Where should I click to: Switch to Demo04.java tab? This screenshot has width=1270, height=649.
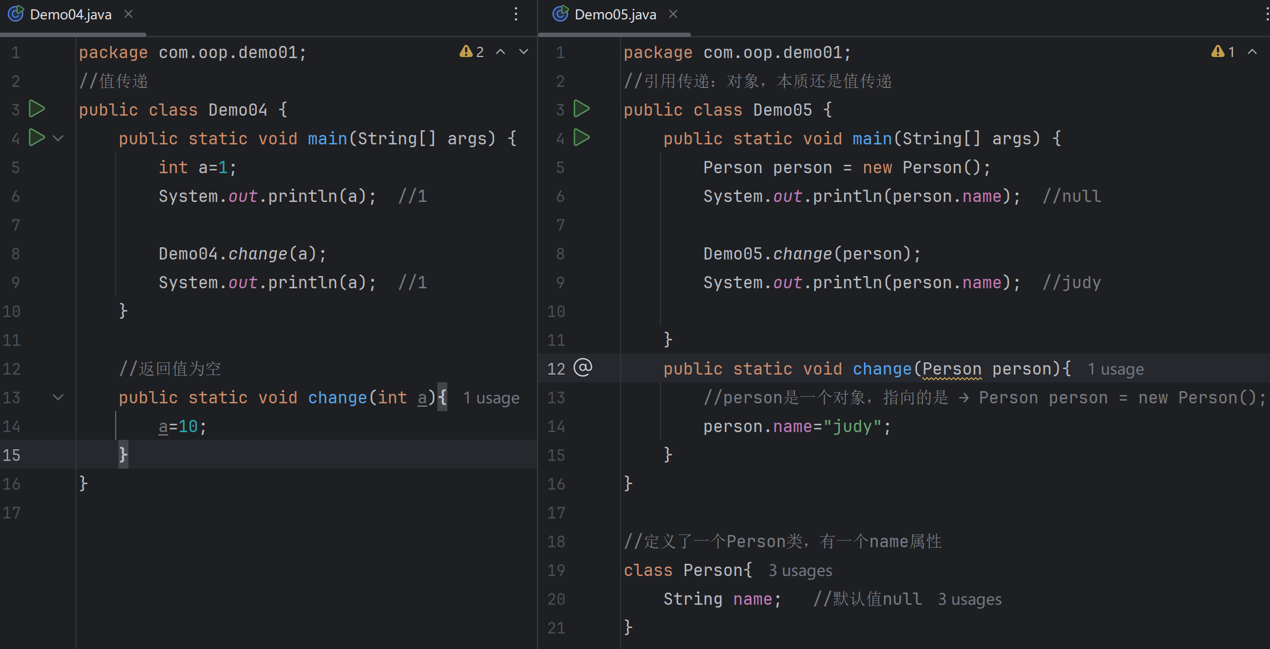click(x=70, y=14)
